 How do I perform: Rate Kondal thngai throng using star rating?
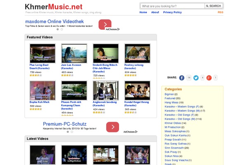[131, 113]
